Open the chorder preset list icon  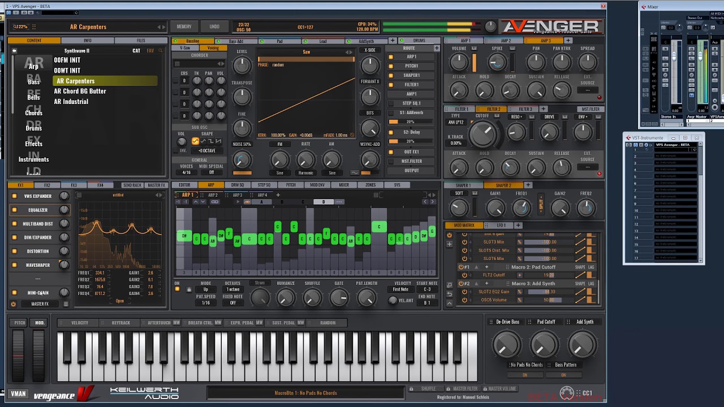click(x=178, y=64)
